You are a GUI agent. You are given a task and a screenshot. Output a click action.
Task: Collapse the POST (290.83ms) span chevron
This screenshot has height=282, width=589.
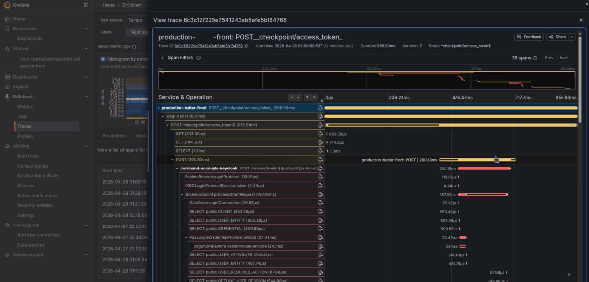(x=172, y=160)
